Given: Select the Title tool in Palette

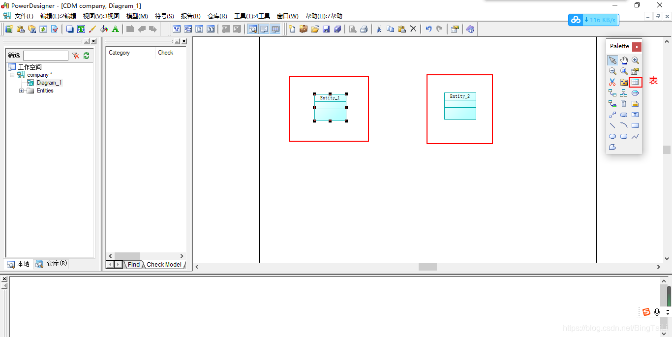Looking at the screenshot, I should tap(624, 115).
